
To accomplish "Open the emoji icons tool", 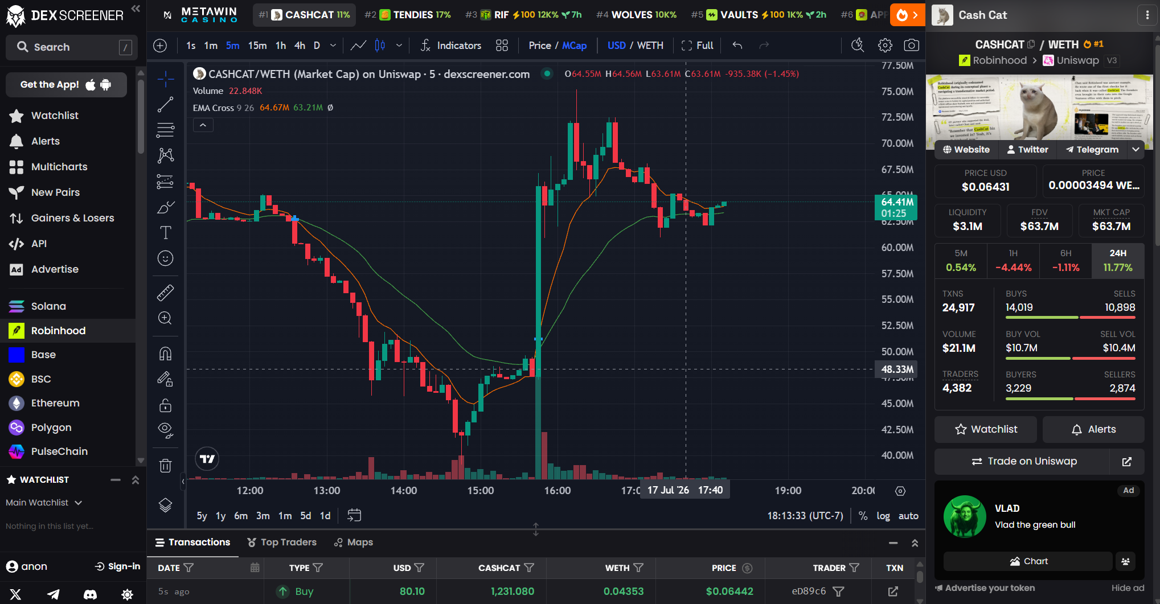I will point(166,258).
